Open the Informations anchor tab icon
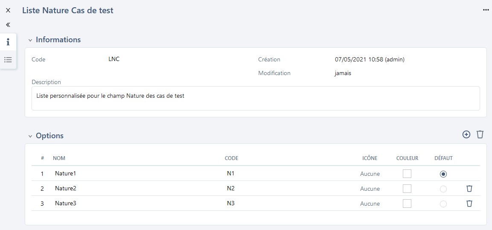492x230 pixels. pos(8,42)
